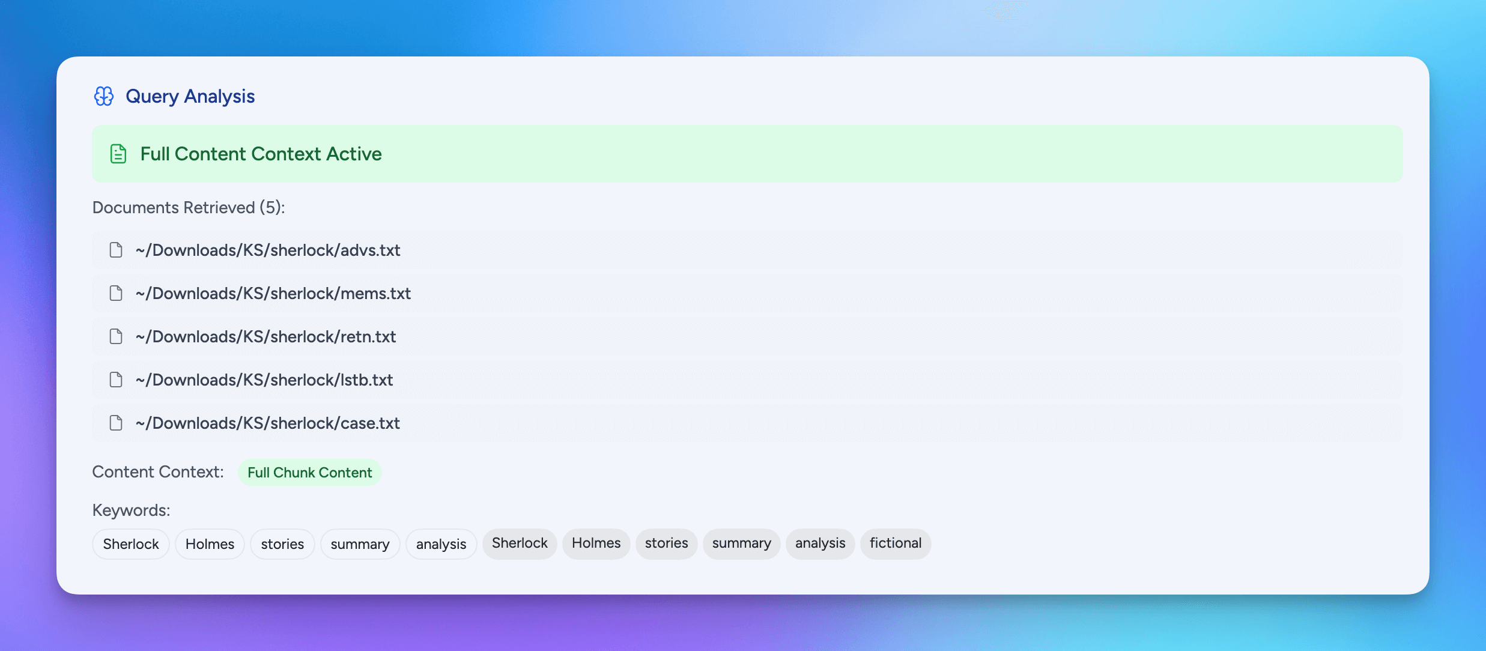
Task: Click the file icon next to retn.txt
Action: [x=115, y=337]
